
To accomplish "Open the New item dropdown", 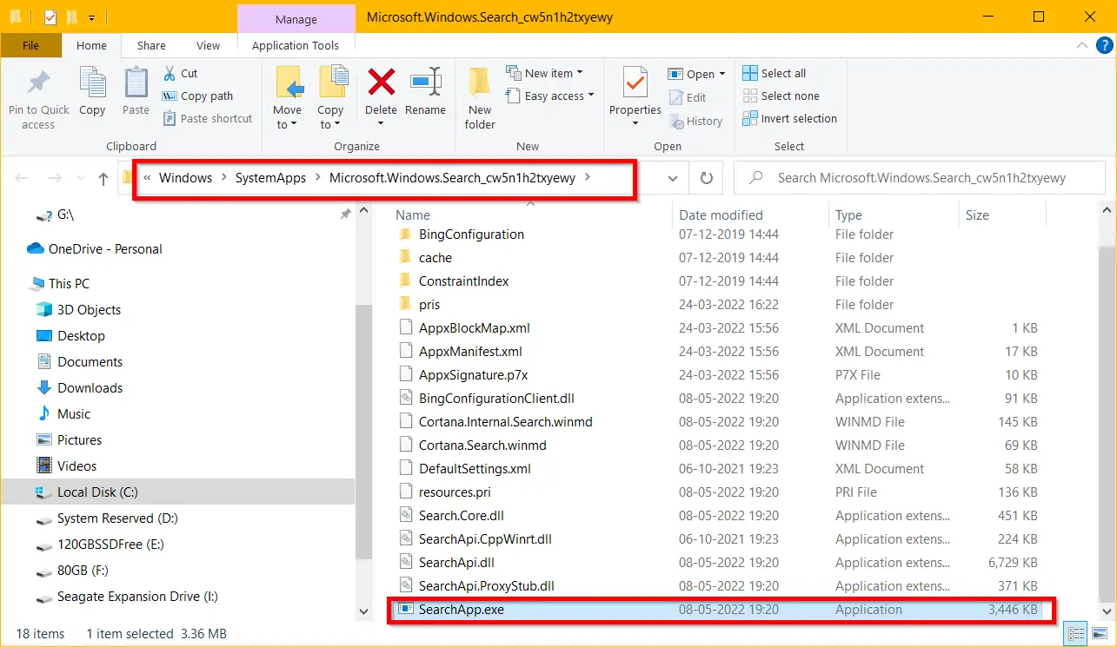I will click(x=544, y=74).
